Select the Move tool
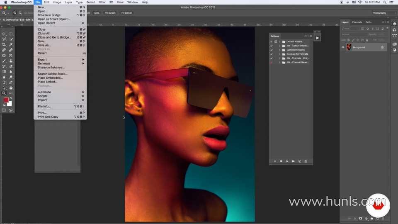 click(x=4, y=34)
